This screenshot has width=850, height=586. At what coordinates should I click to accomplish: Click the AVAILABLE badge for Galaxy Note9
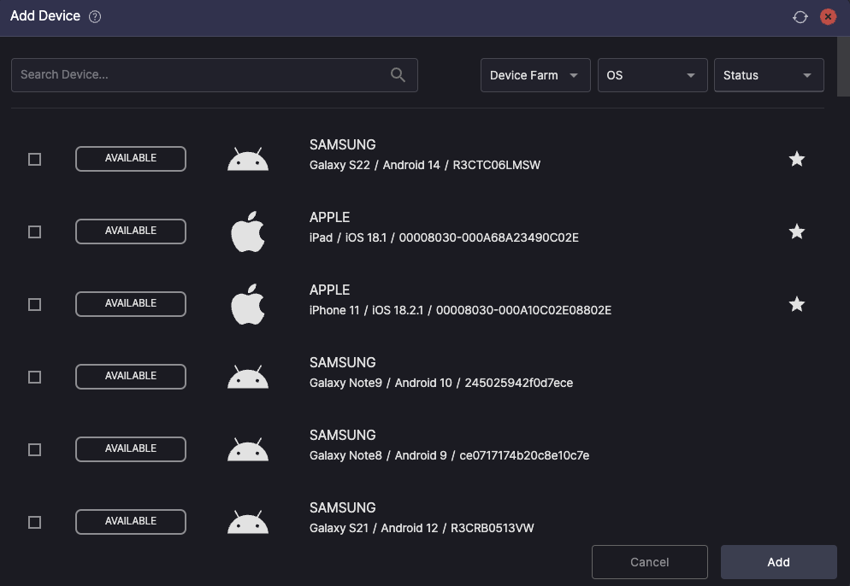[x=131, y=376]
